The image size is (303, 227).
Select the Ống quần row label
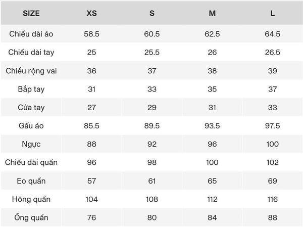[31, 217]
